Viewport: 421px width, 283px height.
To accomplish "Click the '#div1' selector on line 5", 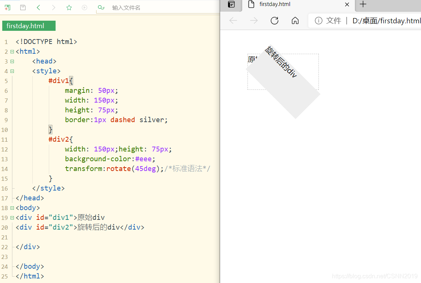I will click(58, 81).
